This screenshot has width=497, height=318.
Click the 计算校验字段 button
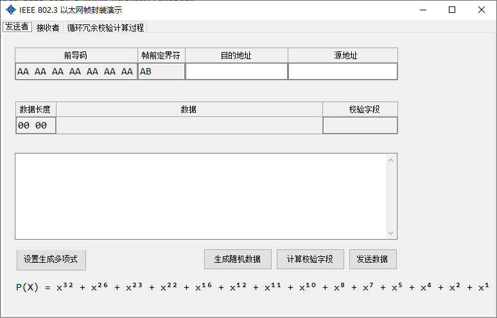tap(310, 260)
